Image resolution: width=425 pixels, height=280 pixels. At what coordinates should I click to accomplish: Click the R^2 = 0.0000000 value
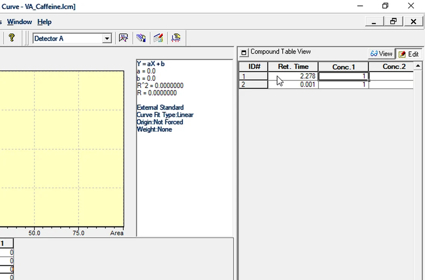[x=160, y=86]
